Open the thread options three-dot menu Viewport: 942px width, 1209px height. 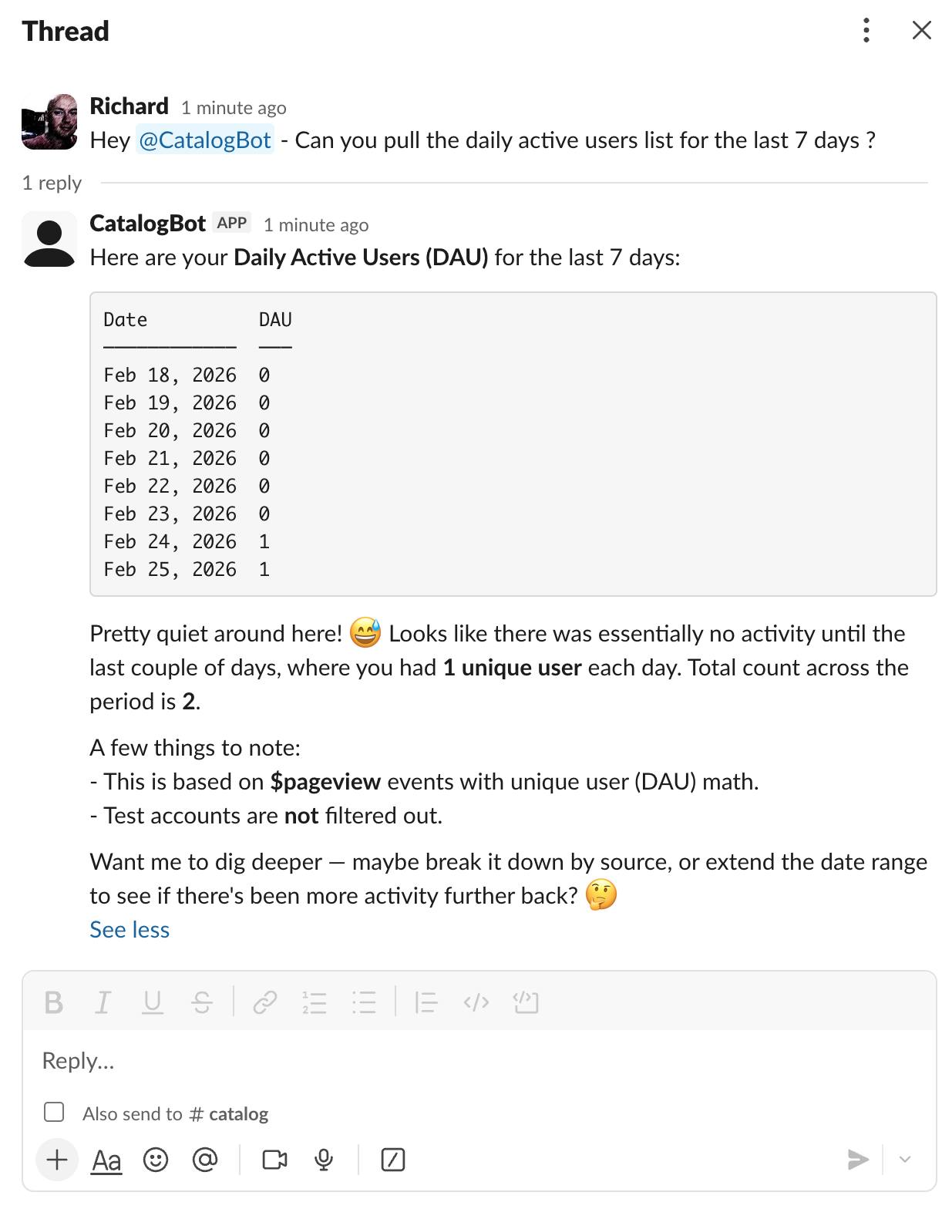point(866,31)
